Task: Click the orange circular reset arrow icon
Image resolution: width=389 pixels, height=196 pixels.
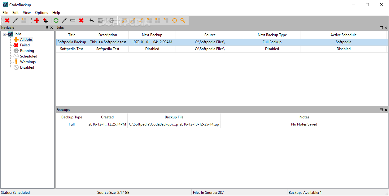Action: (174, 20)
